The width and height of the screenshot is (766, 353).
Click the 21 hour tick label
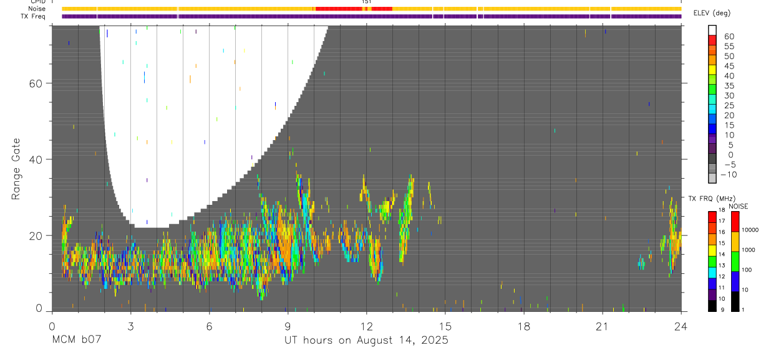pyautogui.click(x=602, y=326)
